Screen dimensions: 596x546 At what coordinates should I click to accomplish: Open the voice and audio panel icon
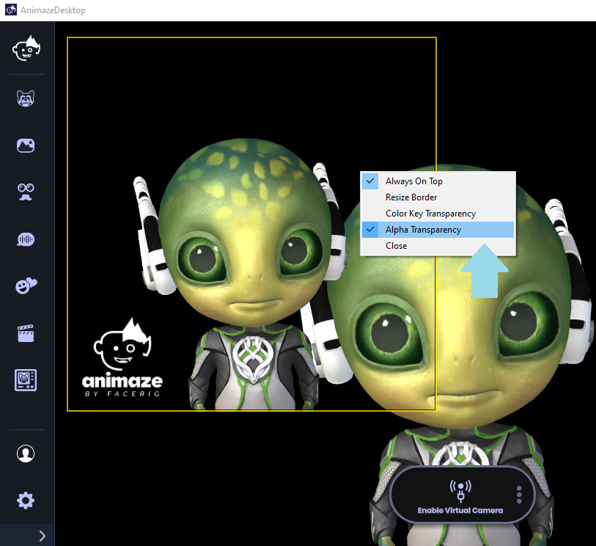26,239
